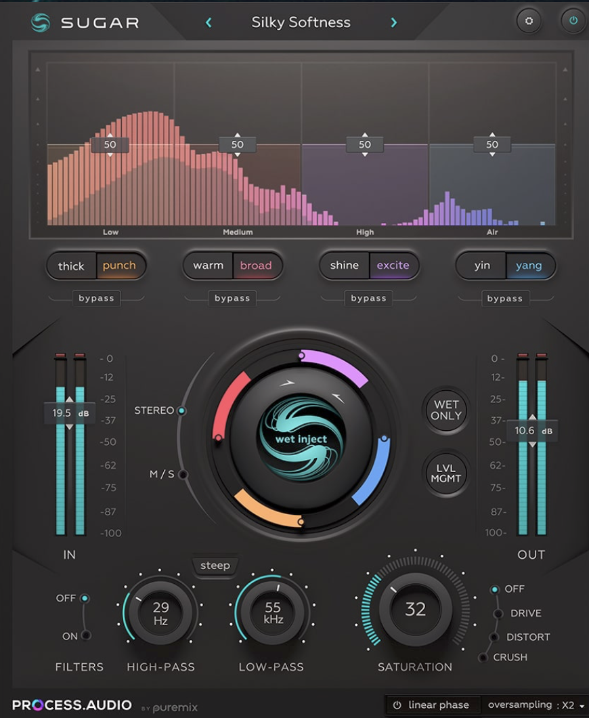The image size is (589, 718).
Task: Click the LOW-PASS 55 kHz knob
Action: click(x=273, y=613)
